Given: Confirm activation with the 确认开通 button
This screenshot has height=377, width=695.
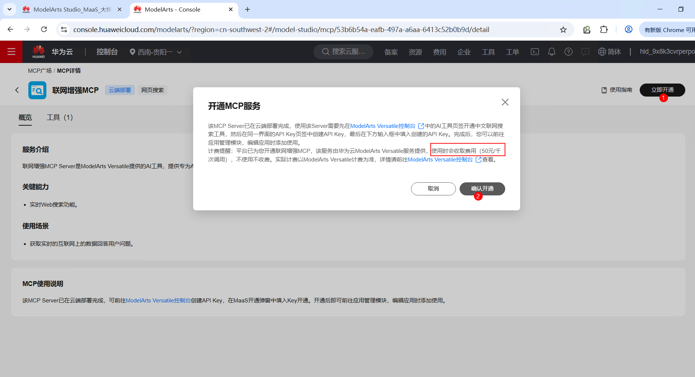Looking at the screenshot, I should pos(482,189).
